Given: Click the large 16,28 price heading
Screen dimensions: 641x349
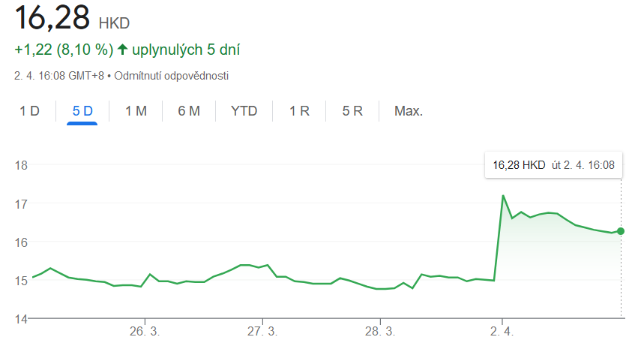Looking at the screenshot, I should (x=52, y=17).
